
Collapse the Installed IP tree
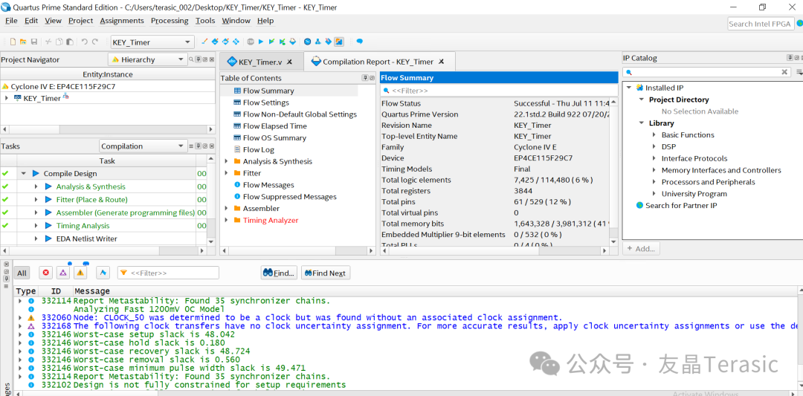[629, 88]
